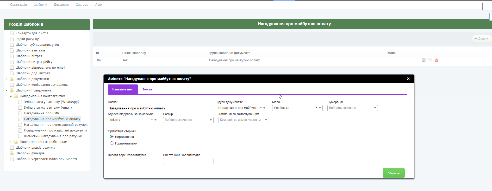
Task: Click the 'Шаблони документів' folder icon
Action: click(12, 79)
